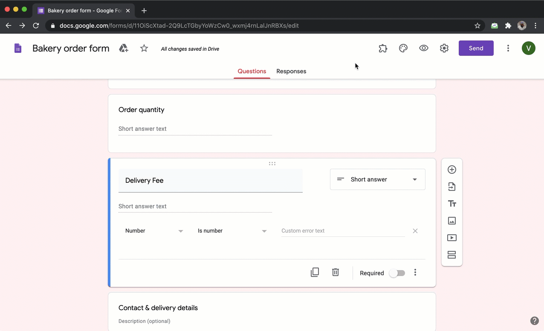
Task: Remove the number validation rule
Action: click(x=415, y=230)
